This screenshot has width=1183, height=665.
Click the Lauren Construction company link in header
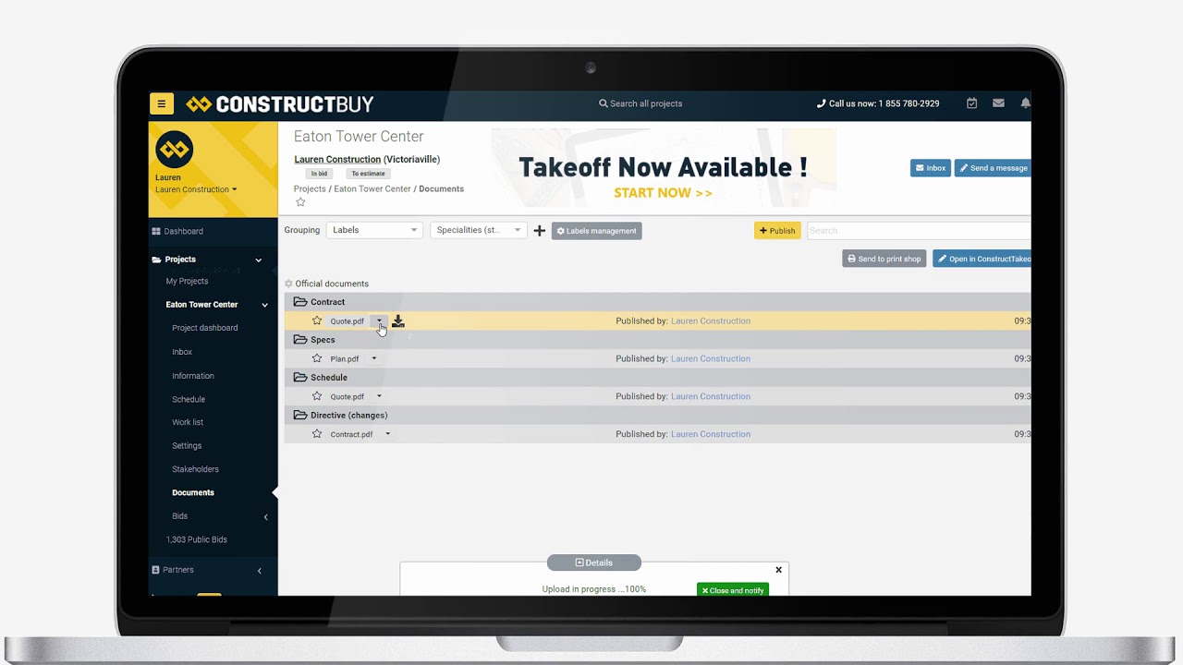point(337,159)
